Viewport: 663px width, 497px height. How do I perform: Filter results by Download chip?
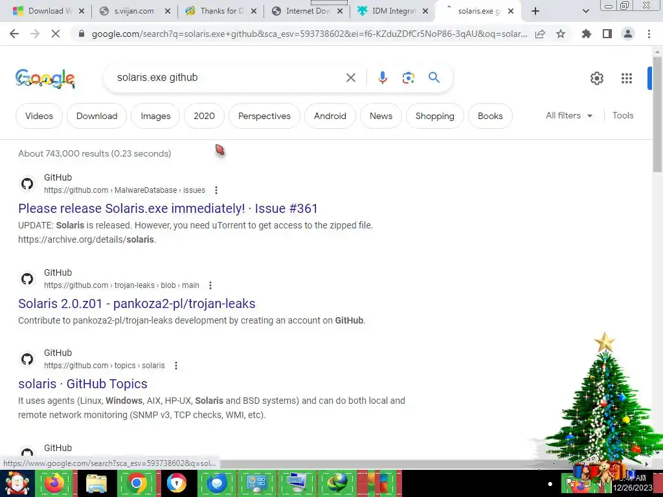click(97, 116)
